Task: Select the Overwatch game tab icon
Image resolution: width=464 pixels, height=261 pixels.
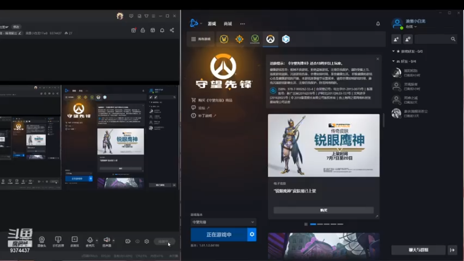Action: click(270, 39)
